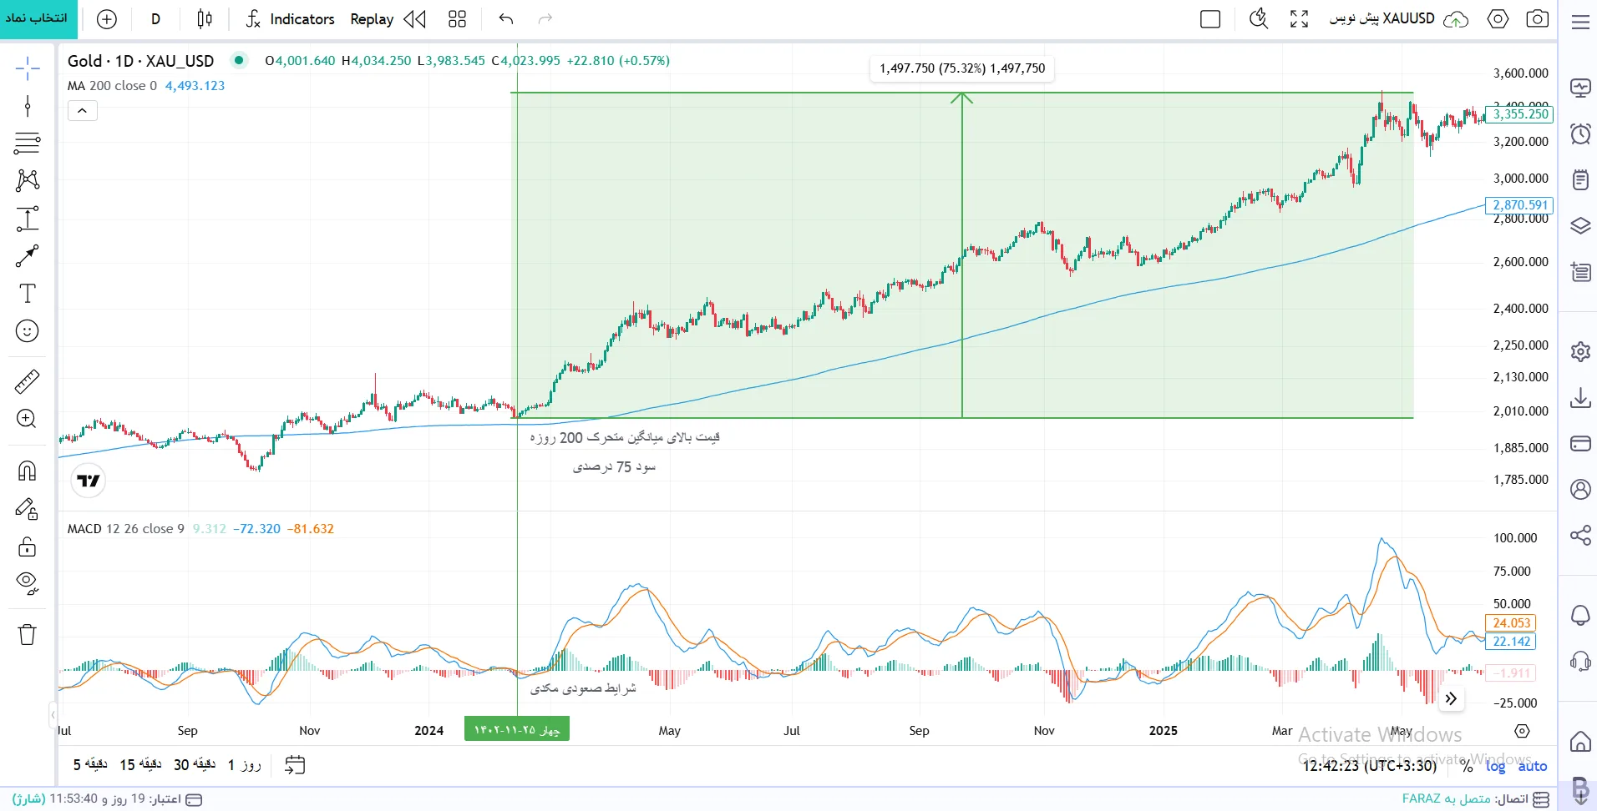Open the go to date calendar
1597x811 pixels.
pos(295,764)
